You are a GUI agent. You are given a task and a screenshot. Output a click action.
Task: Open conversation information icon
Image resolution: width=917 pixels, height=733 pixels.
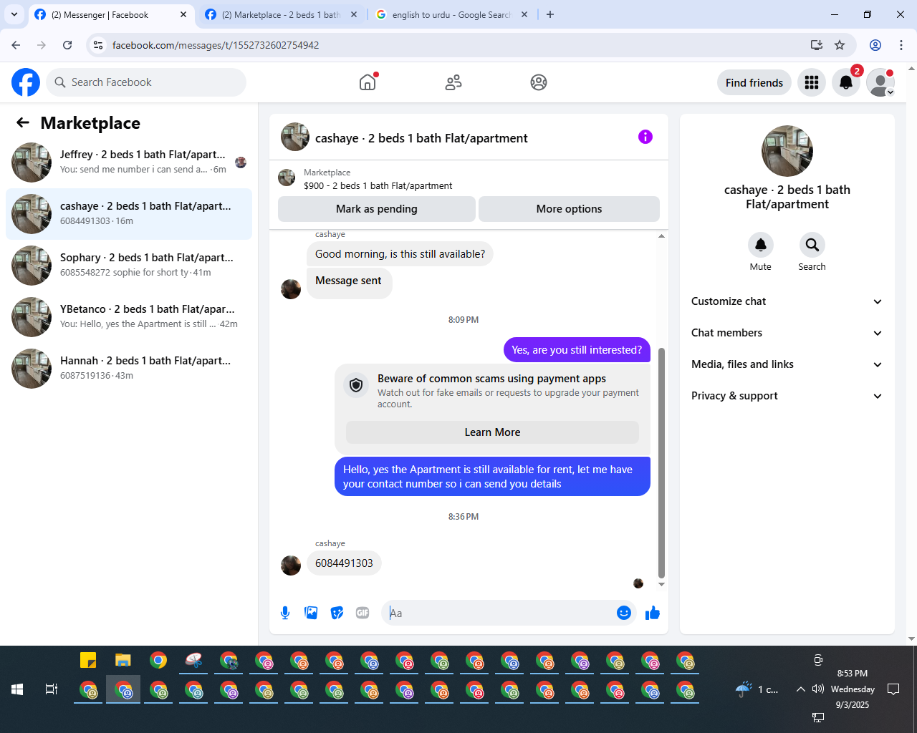tap(645, 137)
